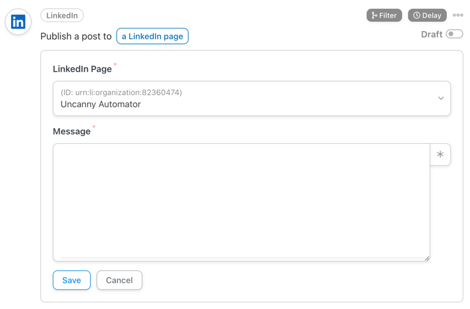
Task: Click the branch icon in the Filter button
Action: (374, 15)
